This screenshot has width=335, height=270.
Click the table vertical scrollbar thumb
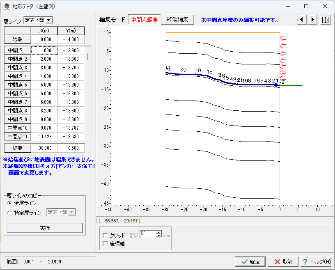[88, 57]
